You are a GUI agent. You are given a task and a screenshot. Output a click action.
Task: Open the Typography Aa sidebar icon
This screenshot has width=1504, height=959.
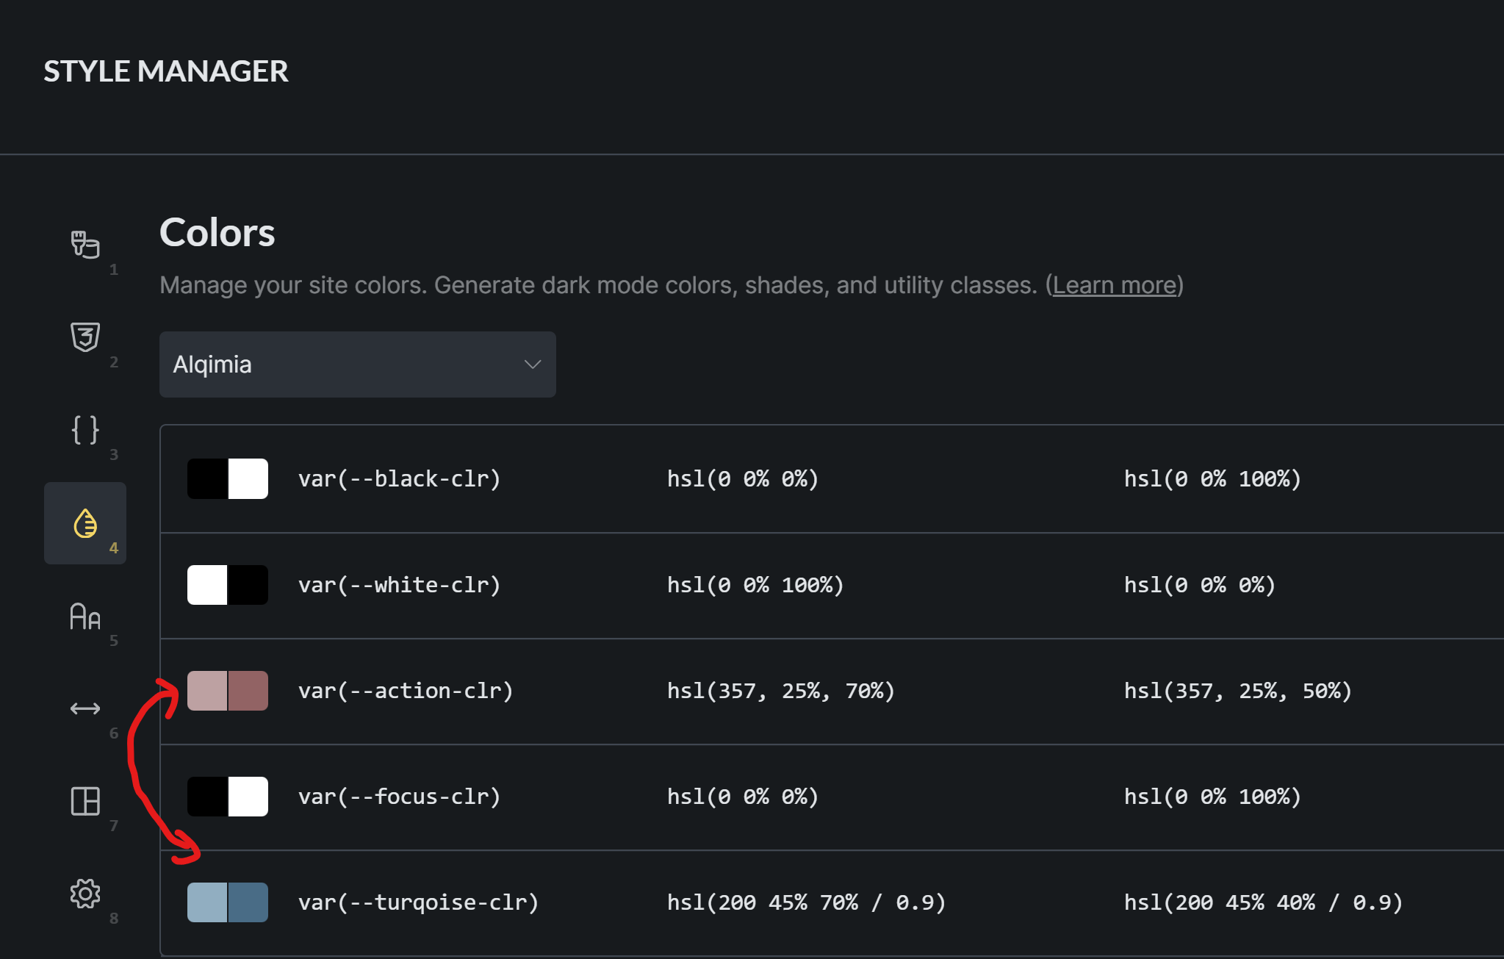point(85,616)
